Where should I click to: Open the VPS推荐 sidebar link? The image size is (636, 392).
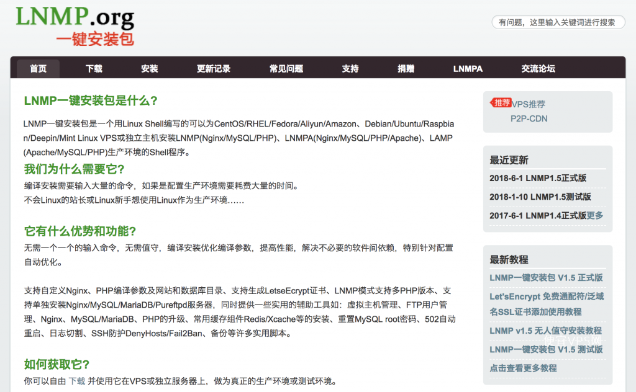(528, 104)
